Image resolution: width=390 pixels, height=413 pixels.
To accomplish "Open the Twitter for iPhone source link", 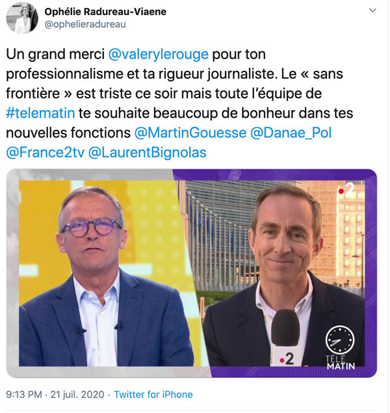I will pos(153,395).
